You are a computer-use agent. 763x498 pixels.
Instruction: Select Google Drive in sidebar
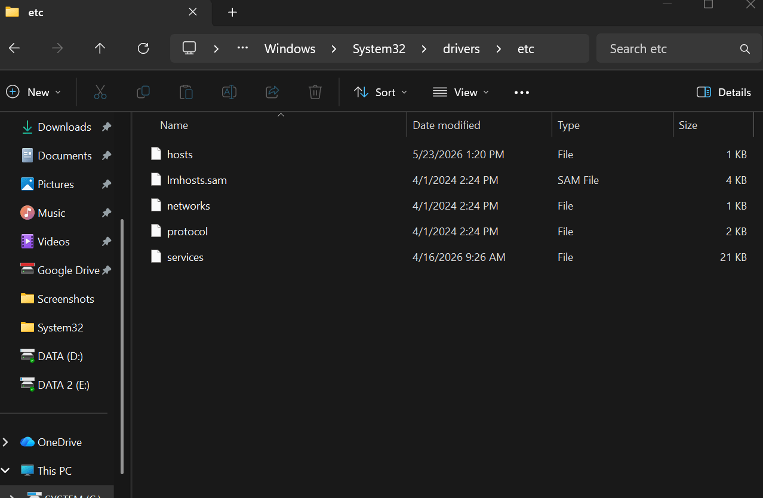tap(69, 270)
